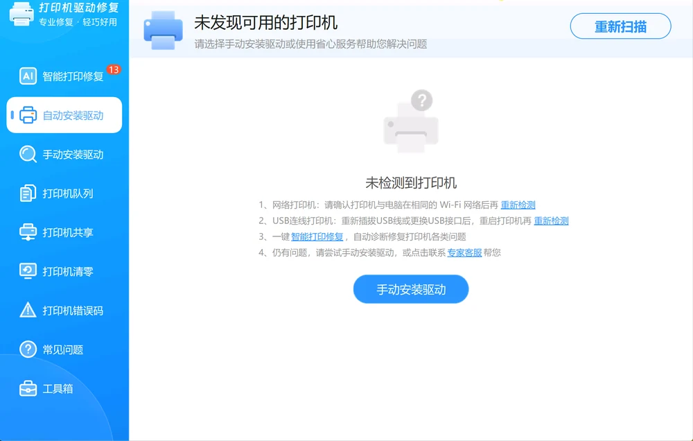This screenshot has width=693, height=441.
Task: Click the warning triangle icon beside 打印机错误码
Action: pos(28,310)
